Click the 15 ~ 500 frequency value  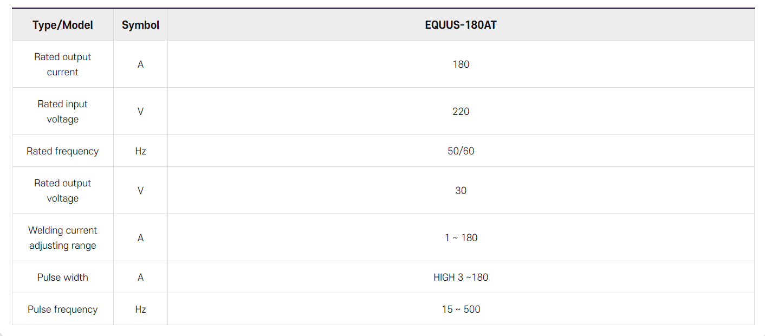[x=461, y=309]
